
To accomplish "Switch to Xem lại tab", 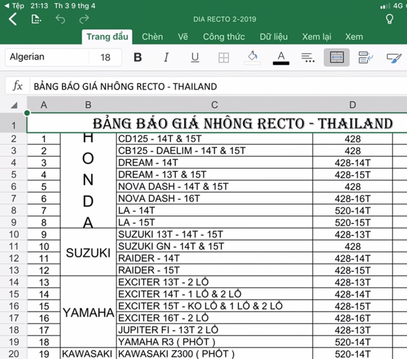I will (317, 37).
